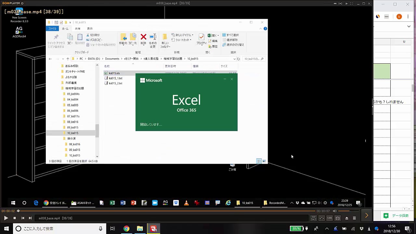
Task: Capture a screenshot with the camera icon
Action: tap(337, 218)
